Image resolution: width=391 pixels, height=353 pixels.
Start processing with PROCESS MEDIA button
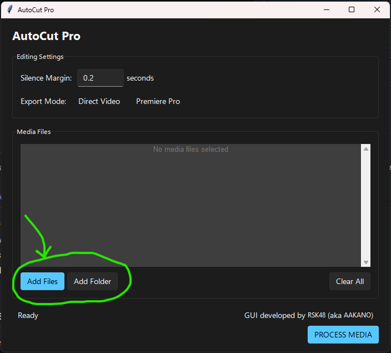click(x=343, y=335)
